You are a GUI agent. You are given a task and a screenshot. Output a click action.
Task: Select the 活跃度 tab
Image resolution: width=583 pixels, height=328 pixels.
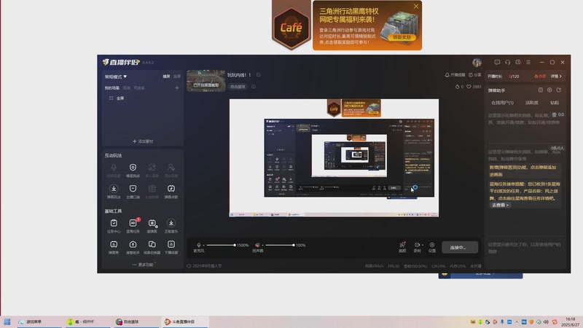point(532,103)
